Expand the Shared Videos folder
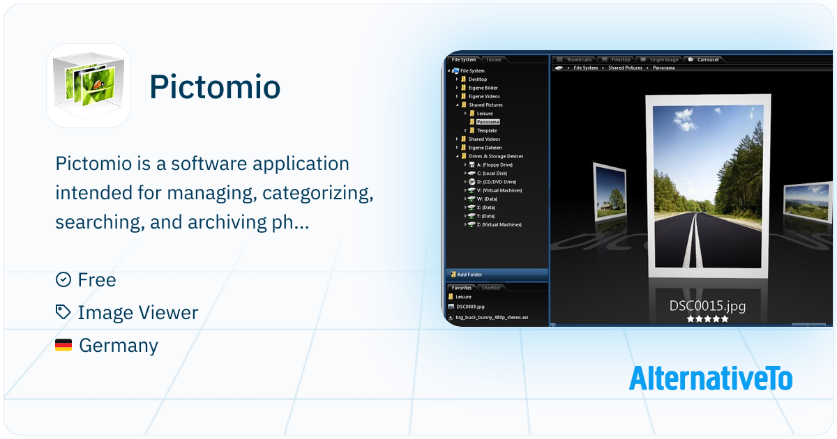This screenshot has height=439, width=837. (457, 139)
